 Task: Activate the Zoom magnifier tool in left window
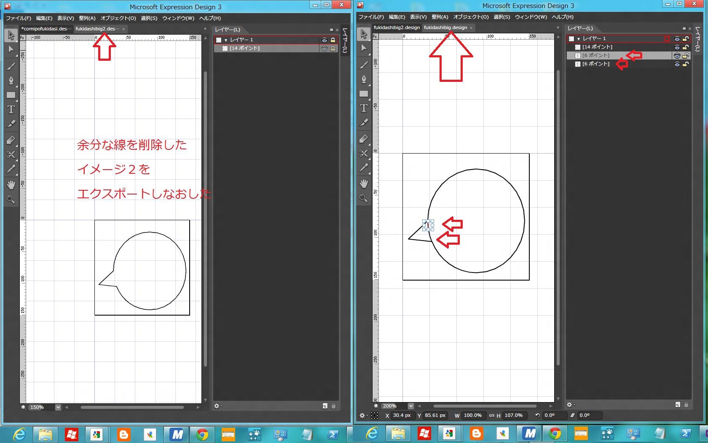pos(11,199)
